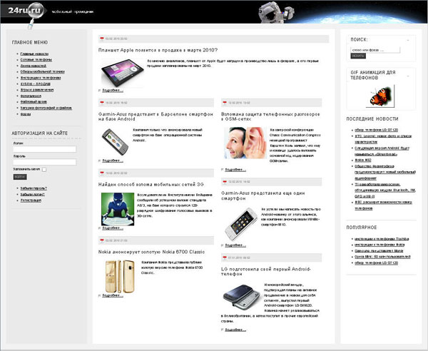Open 'Обзоры мобильной техники' menu item

click(43, 72)
